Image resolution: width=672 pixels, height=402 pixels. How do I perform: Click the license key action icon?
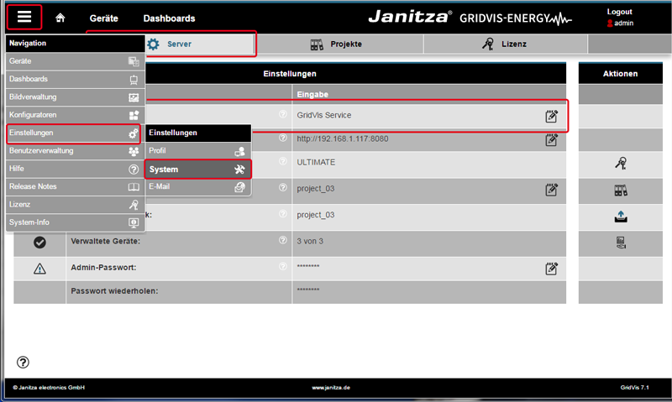621,164
